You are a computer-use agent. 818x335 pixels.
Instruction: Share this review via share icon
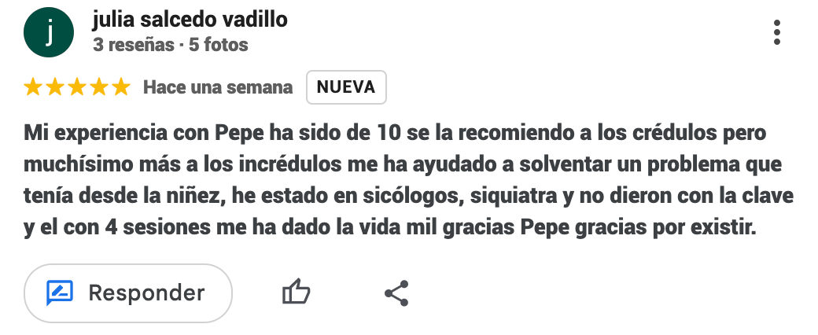point(396,293)
